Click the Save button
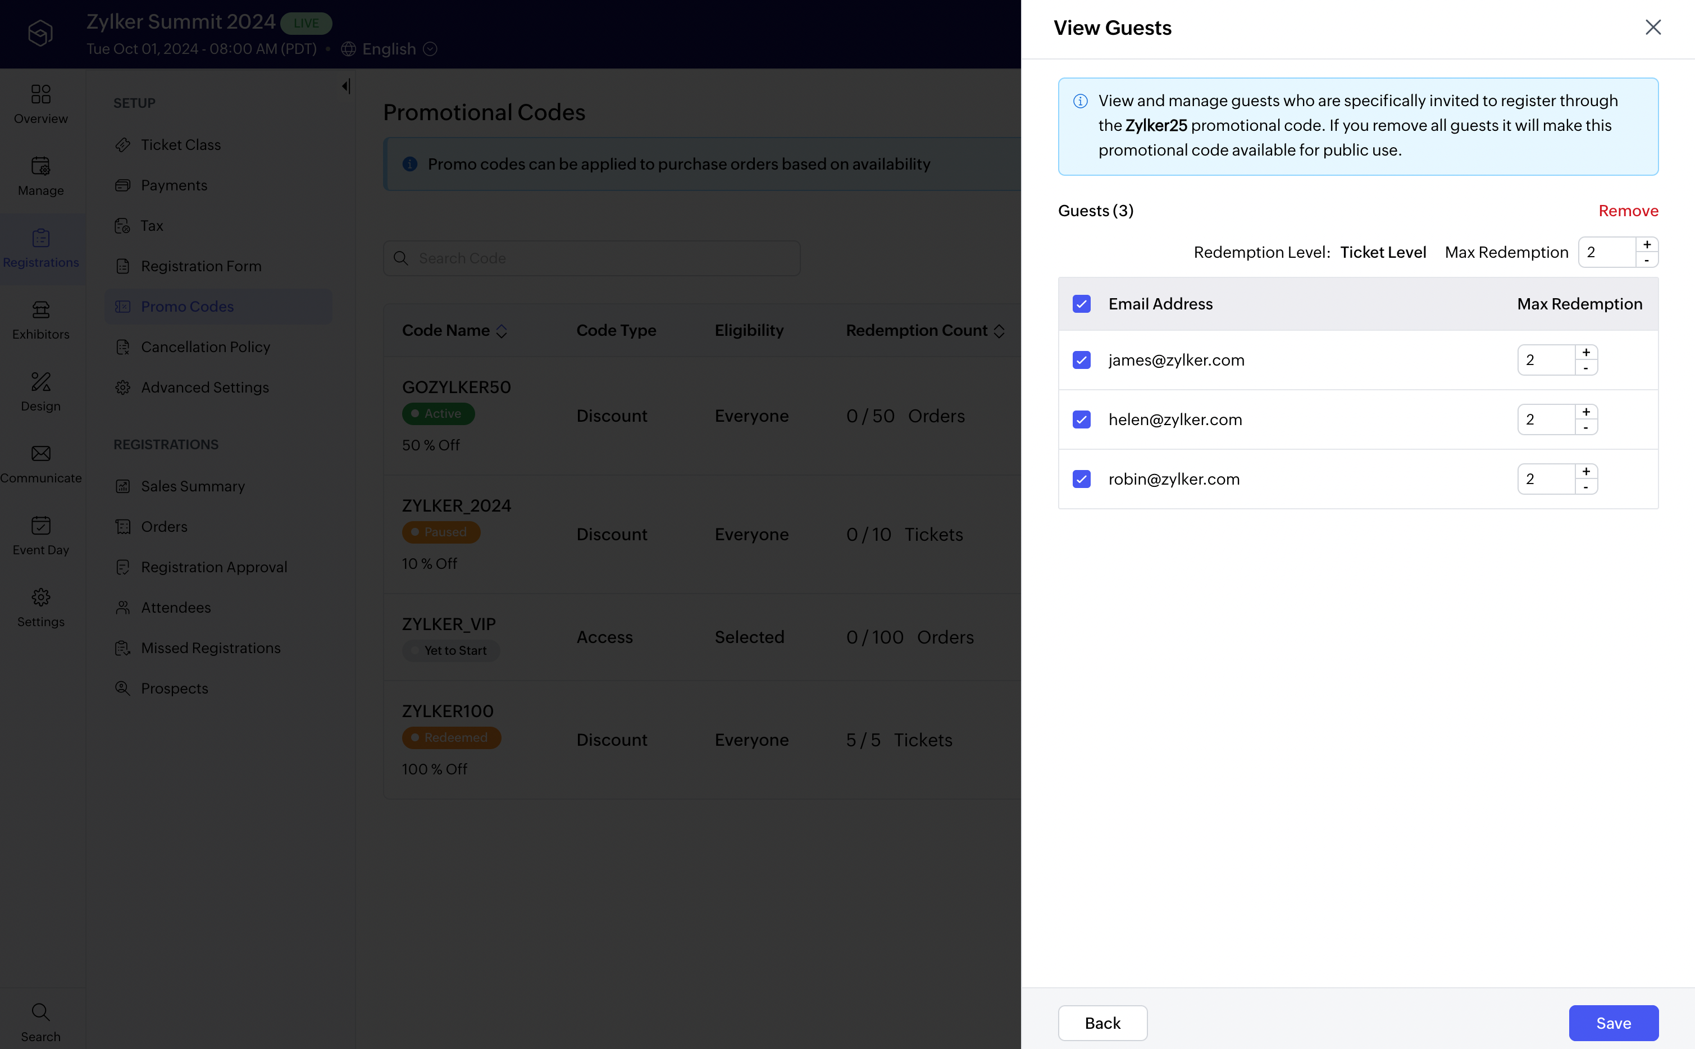Screen dimensions: 1695x1049 click(x=1613, y=1023)
